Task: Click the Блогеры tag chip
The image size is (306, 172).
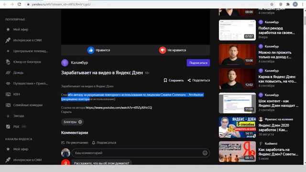Action: pos(72,122)
